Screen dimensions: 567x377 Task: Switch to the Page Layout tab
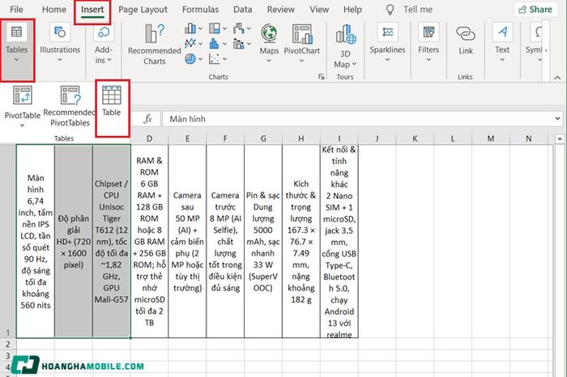click(143, 10)
